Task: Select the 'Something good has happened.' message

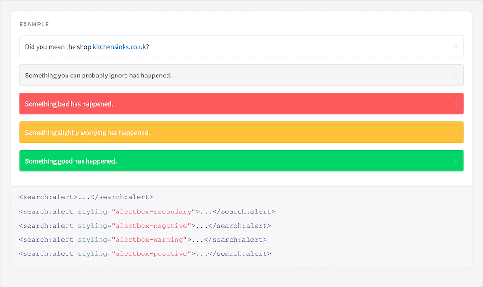Action: [71, 161]
